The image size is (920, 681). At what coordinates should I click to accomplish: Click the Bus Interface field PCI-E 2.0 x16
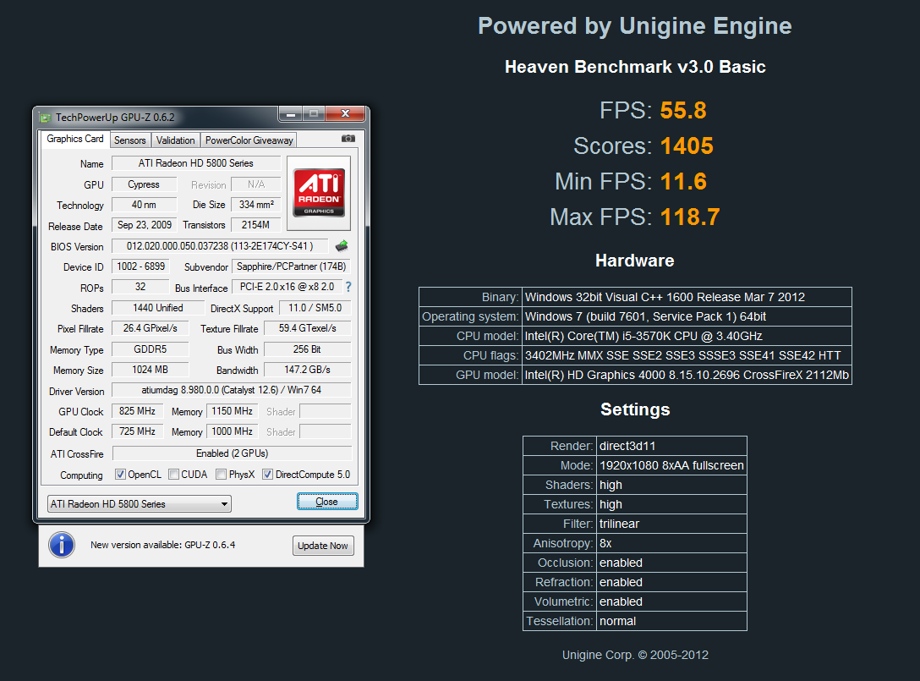(287, 287)
